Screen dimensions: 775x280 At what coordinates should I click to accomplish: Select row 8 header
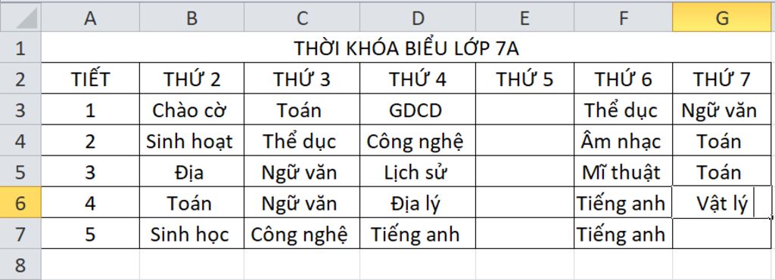[20, 265]
